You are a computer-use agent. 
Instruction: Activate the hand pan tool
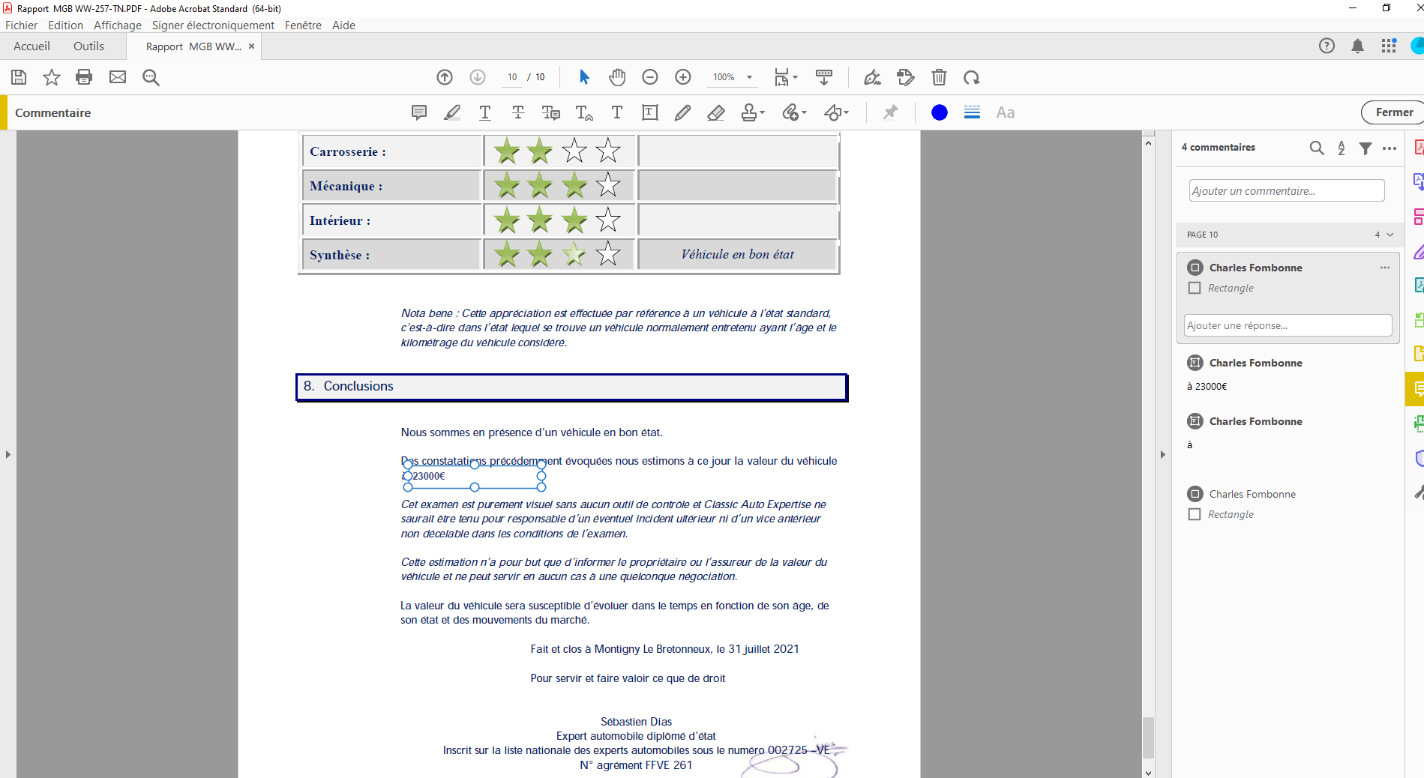[617, 77]
